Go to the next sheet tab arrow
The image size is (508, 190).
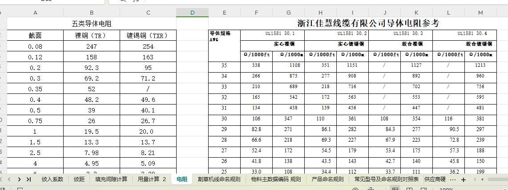point(19,179)
